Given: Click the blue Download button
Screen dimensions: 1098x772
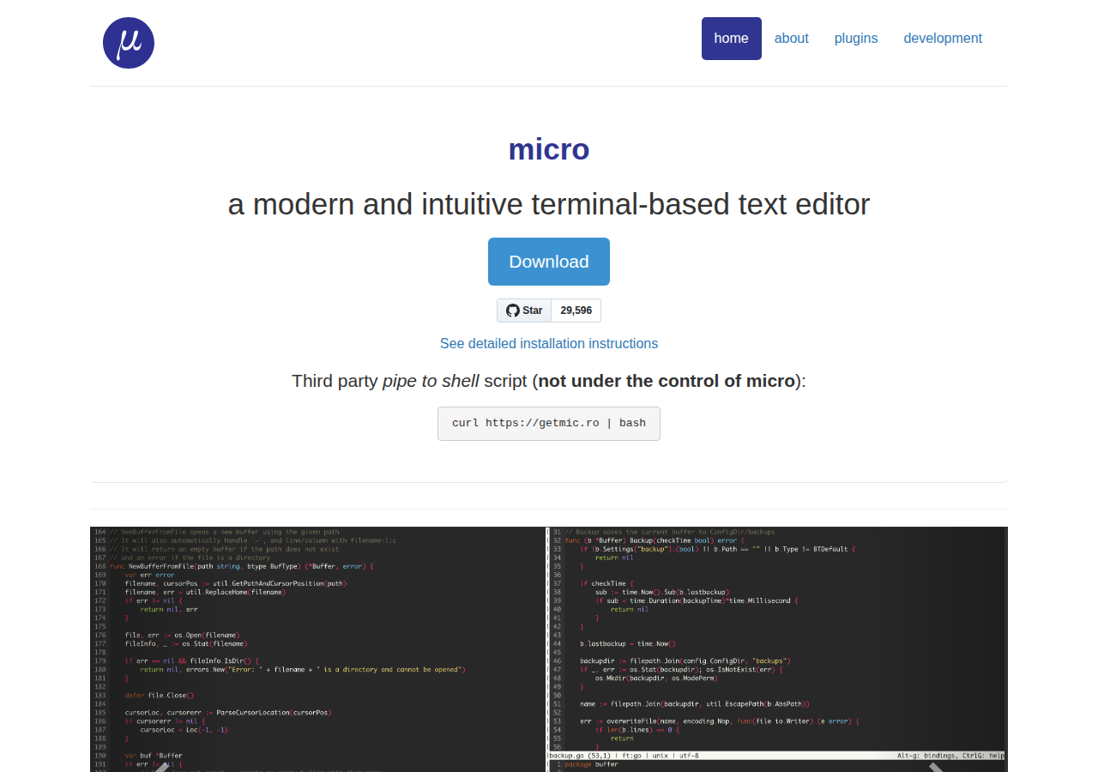Looking at the screenshot, I should coord(549,262).
